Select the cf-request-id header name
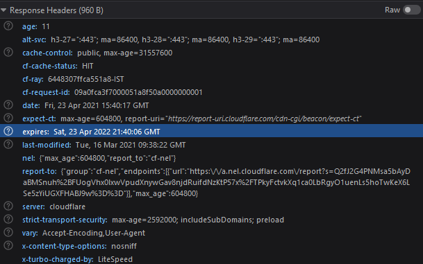This screenshot has height=264, width=423. [46, 92]
